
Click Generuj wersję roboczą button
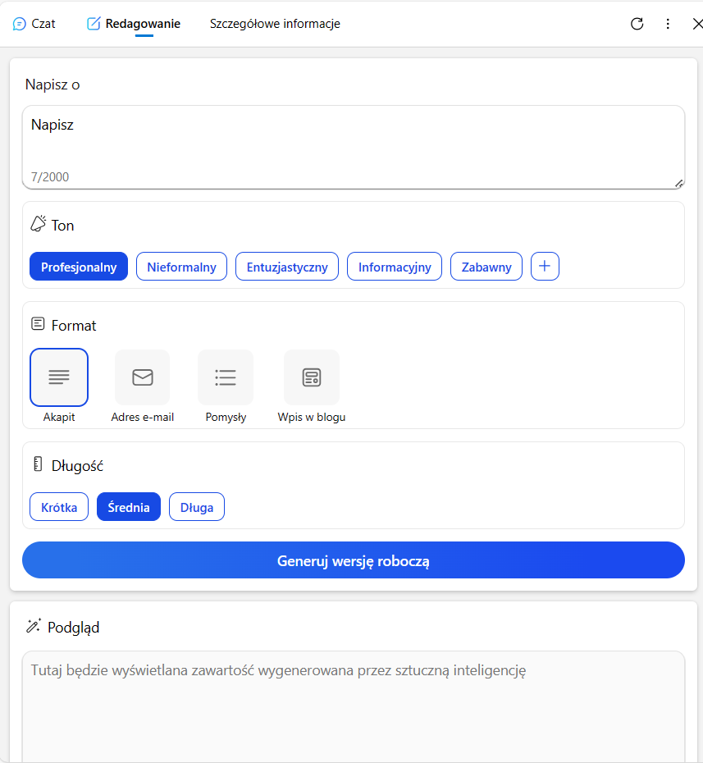[x=354, y=560]
